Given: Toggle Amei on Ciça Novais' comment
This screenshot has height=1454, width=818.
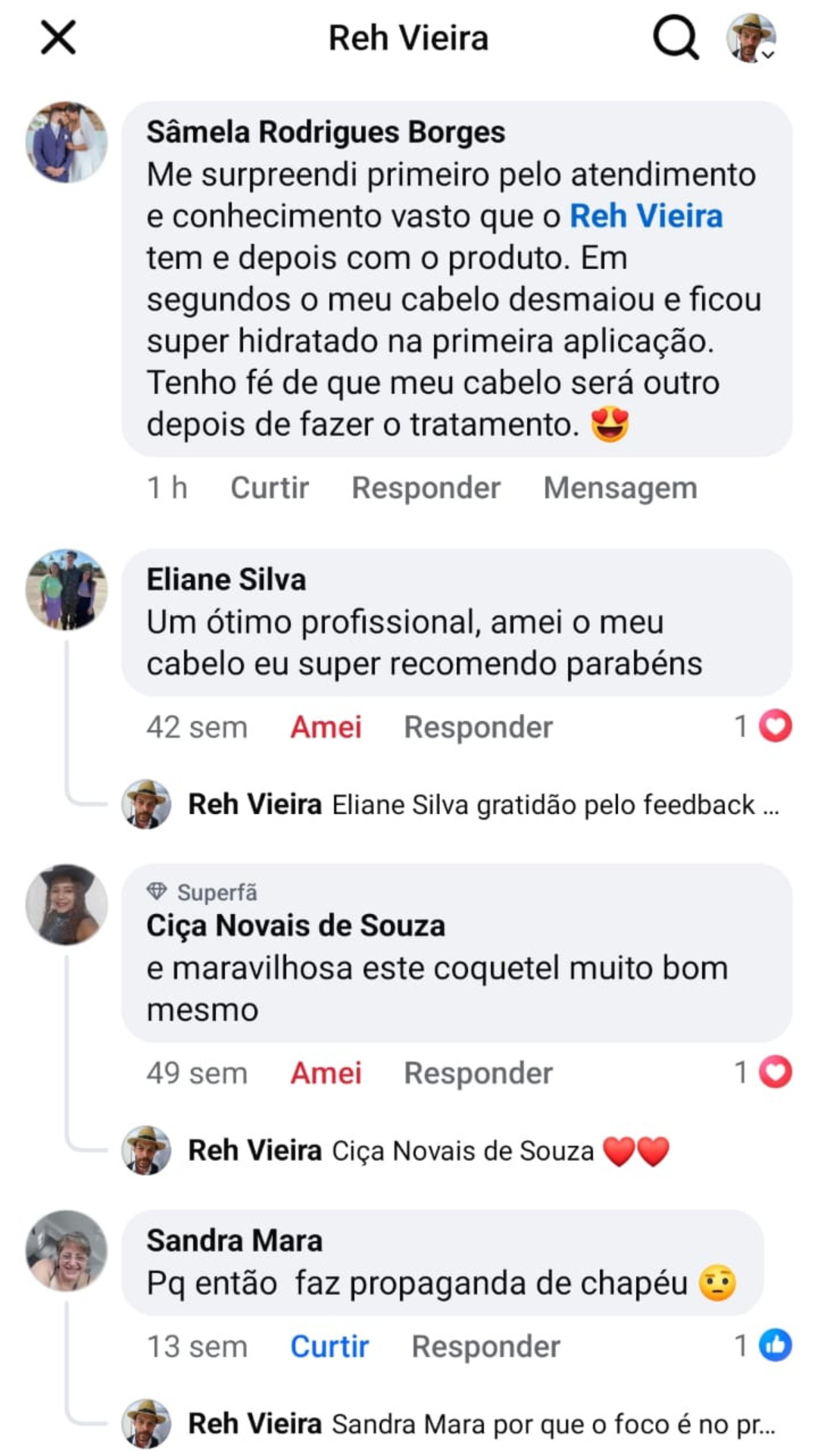Looking at the screenshot, I should tap(326, 1073).
